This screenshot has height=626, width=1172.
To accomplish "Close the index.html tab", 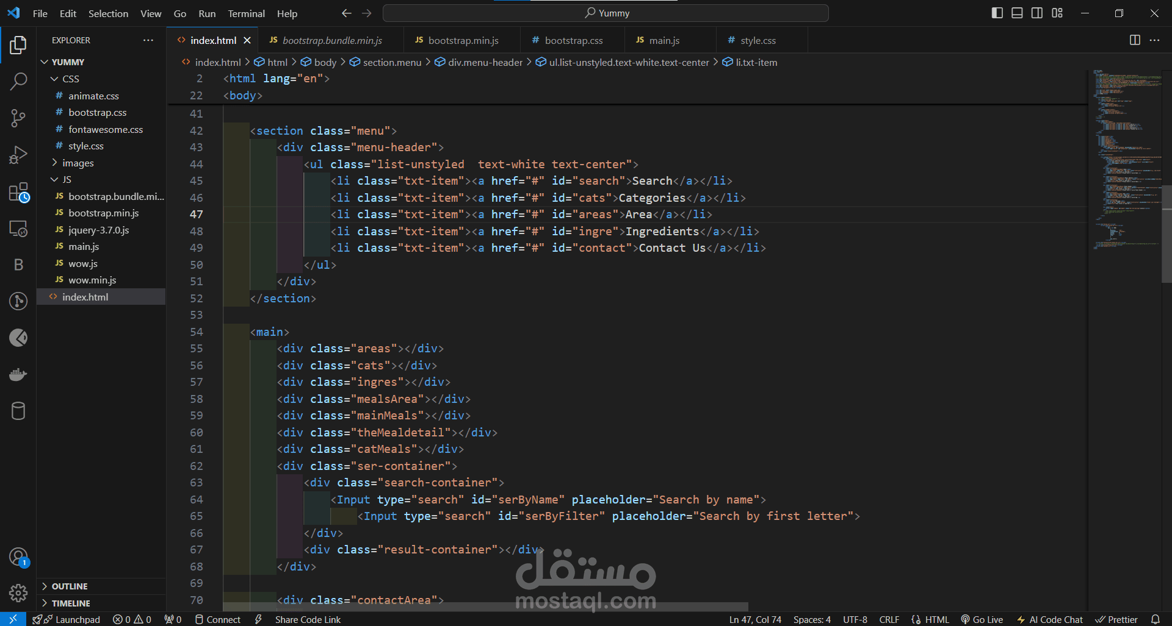I will [x=247, y=40].
